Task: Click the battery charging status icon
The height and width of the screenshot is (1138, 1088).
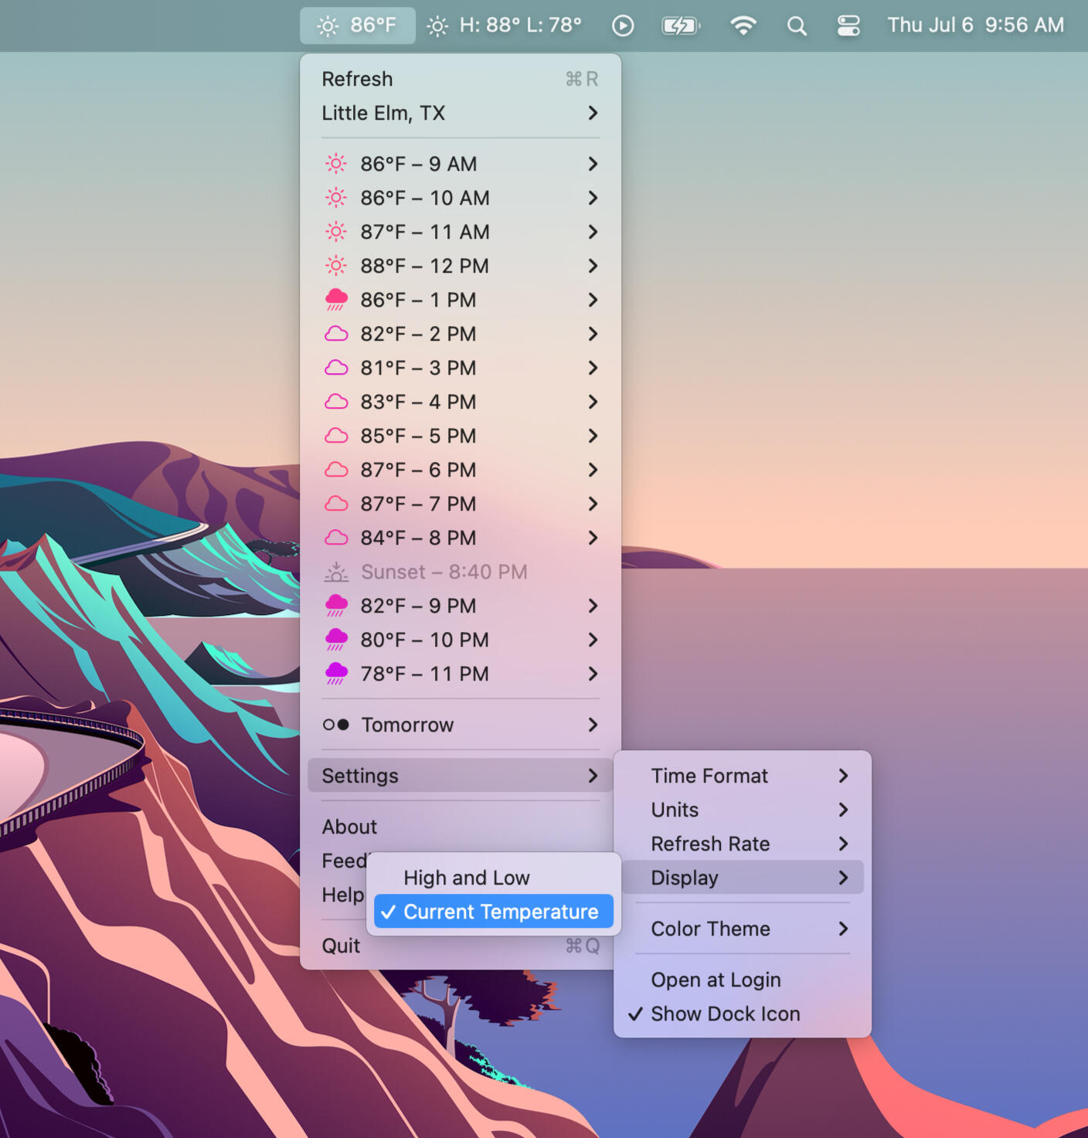Action: [x=680, y=26]
